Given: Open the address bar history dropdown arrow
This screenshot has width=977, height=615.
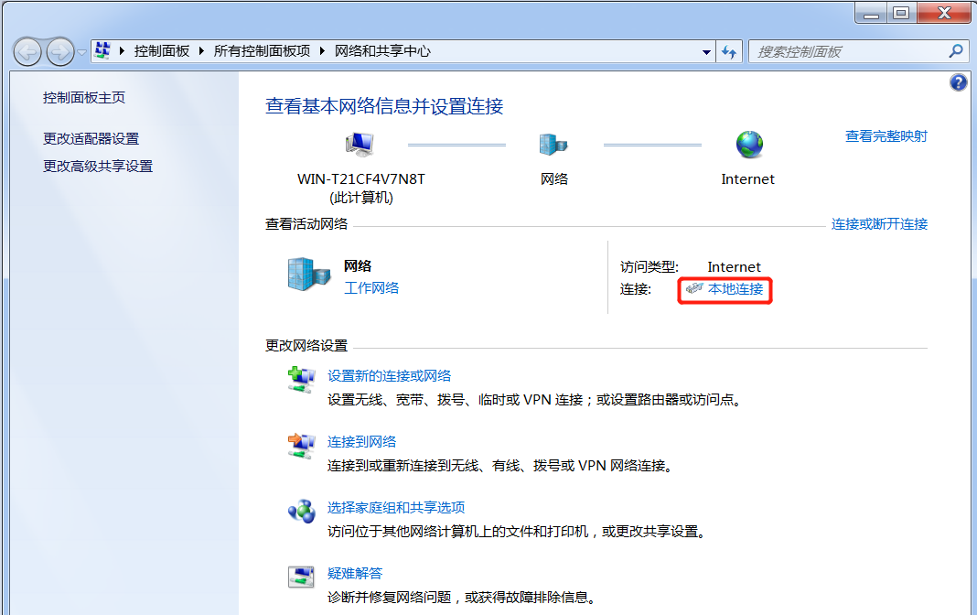Looking at the screenshot, I should (x=706, y=52).
